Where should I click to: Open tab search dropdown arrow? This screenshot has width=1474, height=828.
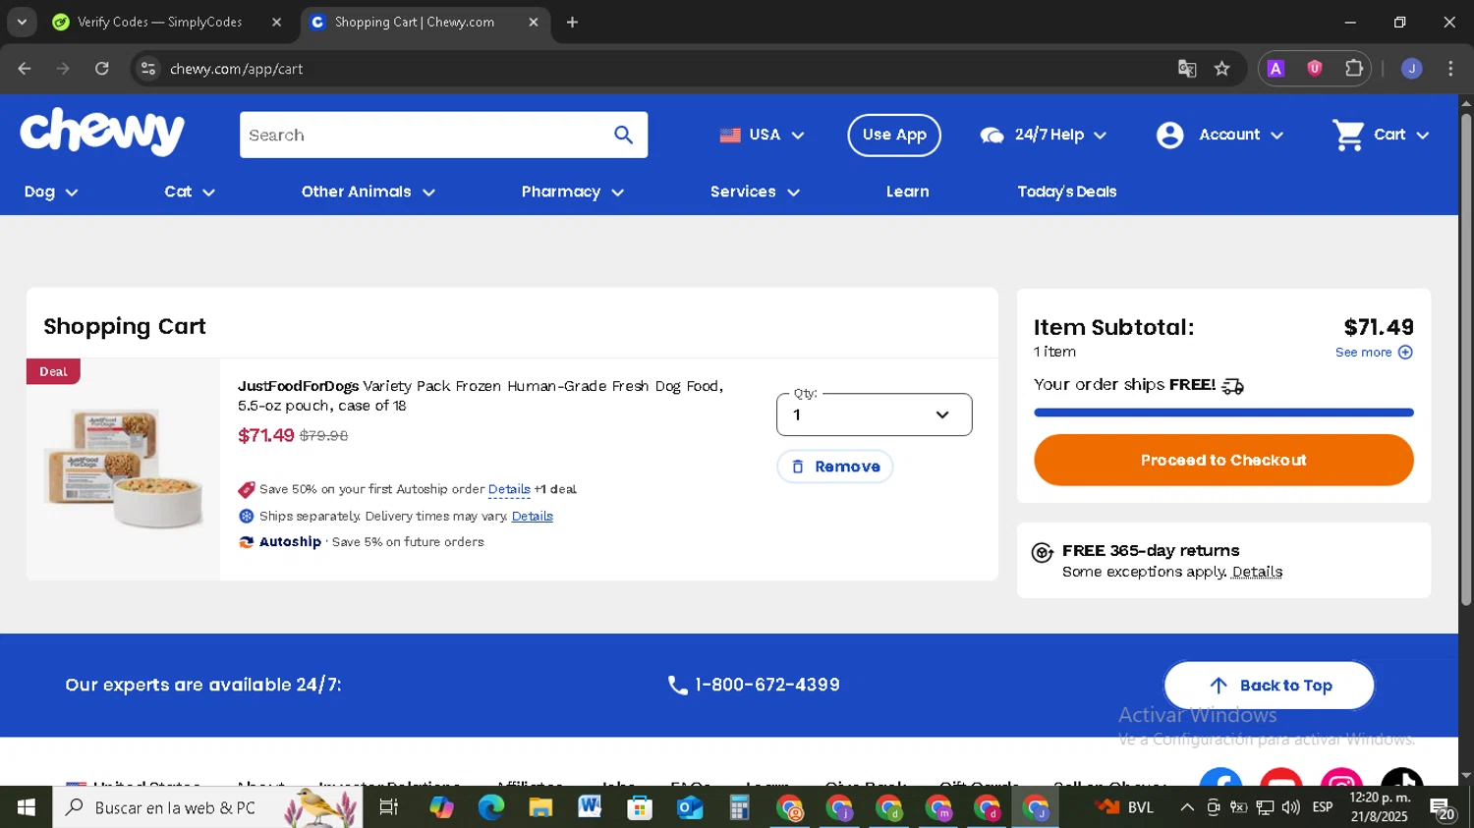[22, 22]
